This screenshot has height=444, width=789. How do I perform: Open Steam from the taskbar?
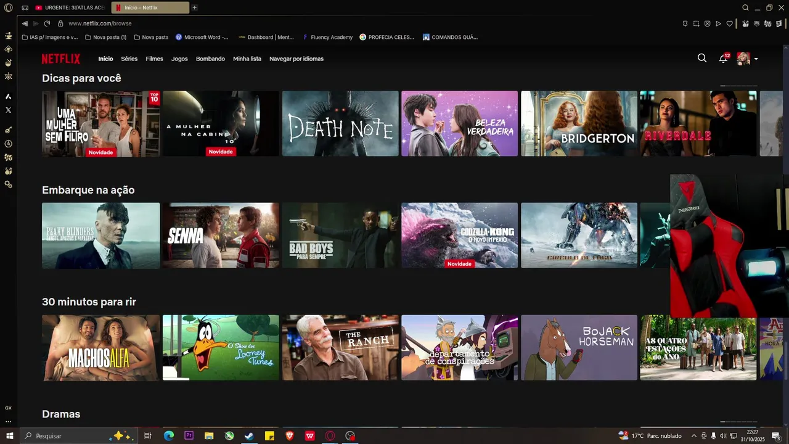pos(249,436)
